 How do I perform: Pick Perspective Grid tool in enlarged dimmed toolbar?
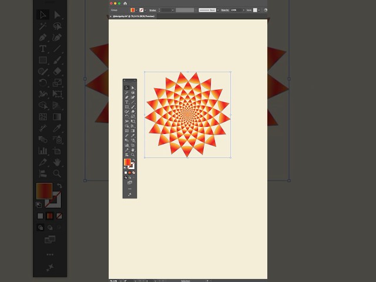(57, 105)
